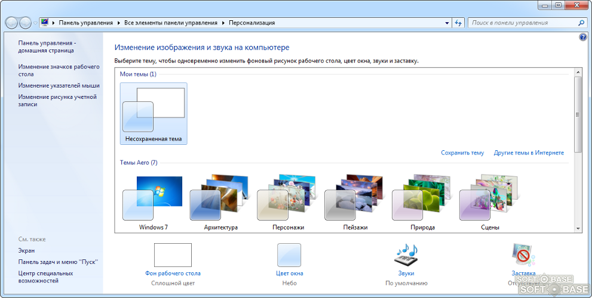Open the 'Экран' link under См. также
The image size is (592, 298).
tap(26, 250)
